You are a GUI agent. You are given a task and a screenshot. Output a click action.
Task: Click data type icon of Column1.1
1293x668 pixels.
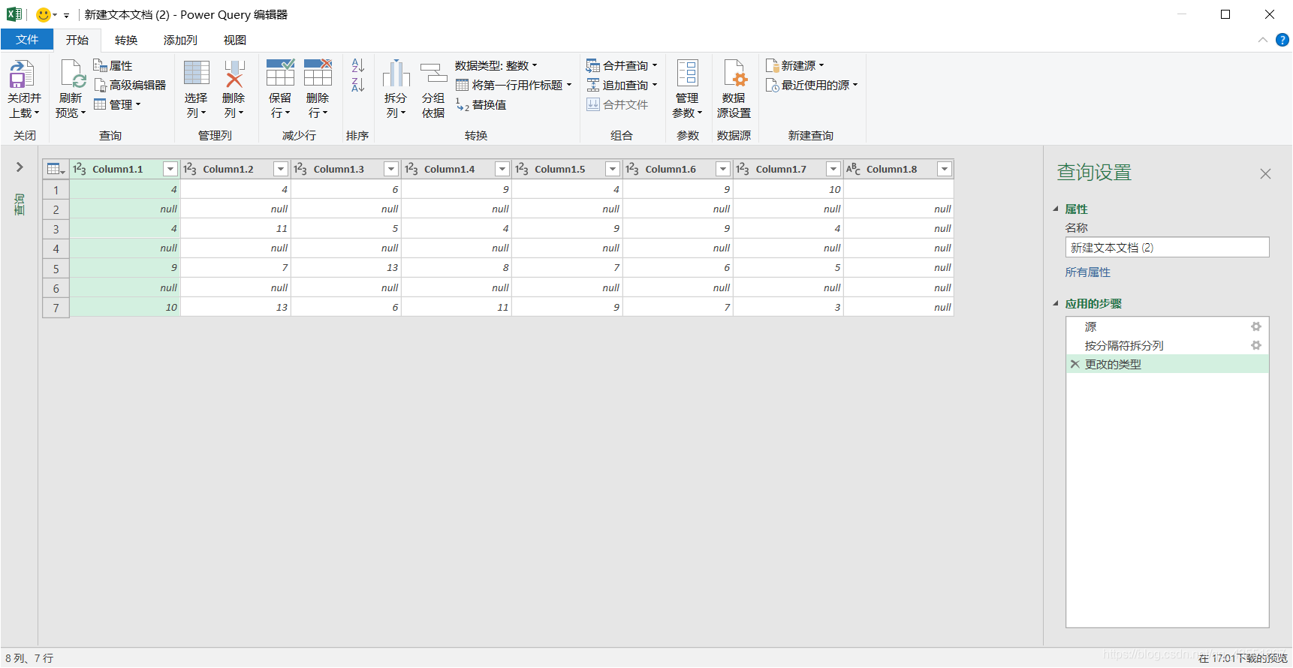pyautogui.click(x=80, y=169)
